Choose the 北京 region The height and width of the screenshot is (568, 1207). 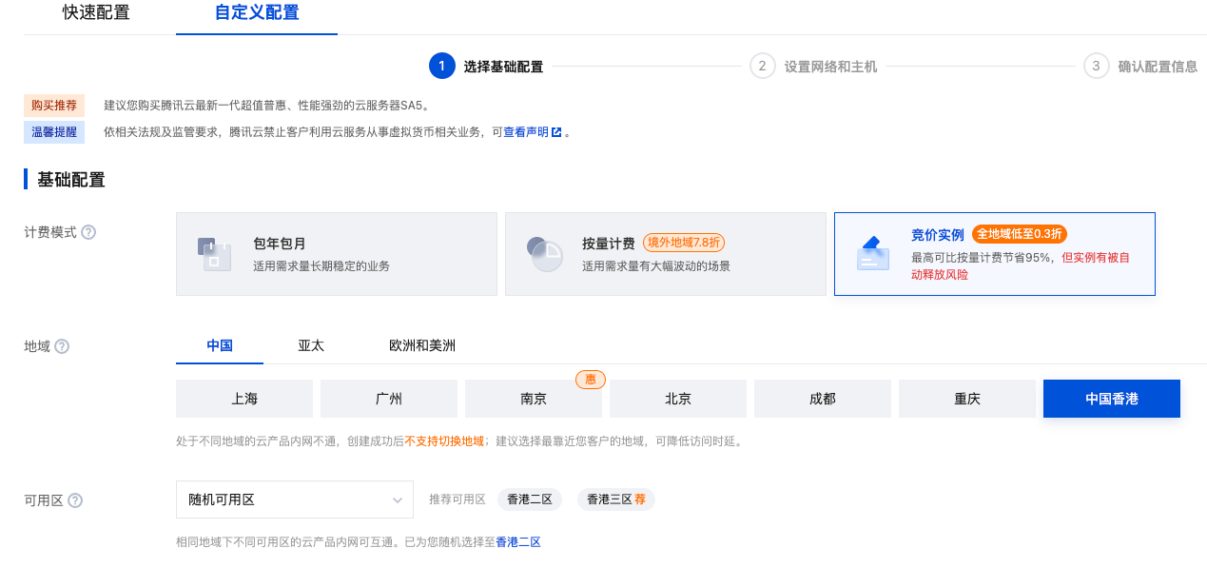[678, 399]
